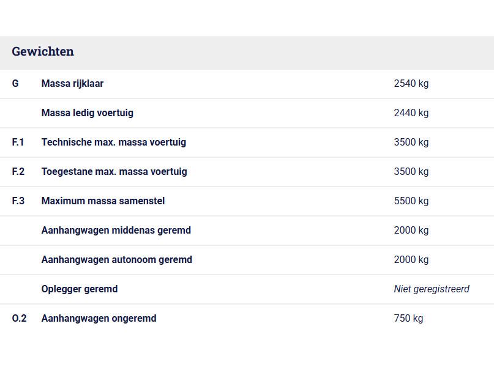
Task: Click the O.2 field code
Action: (19, 319)
